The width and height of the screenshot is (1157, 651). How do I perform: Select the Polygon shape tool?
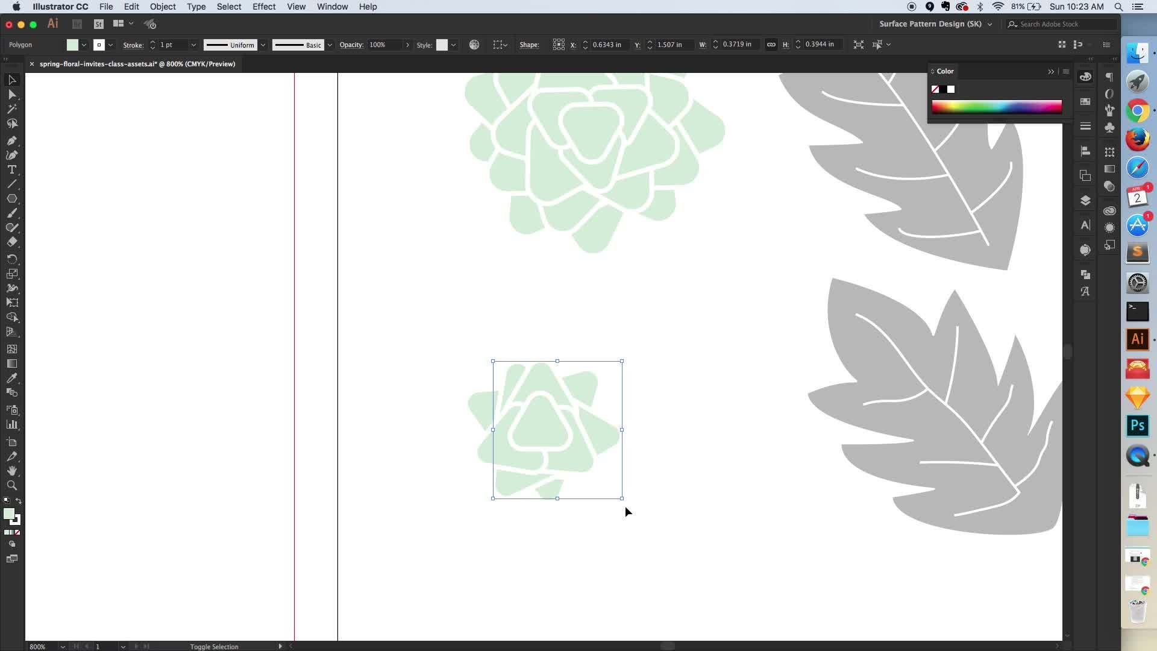(11, 199)
